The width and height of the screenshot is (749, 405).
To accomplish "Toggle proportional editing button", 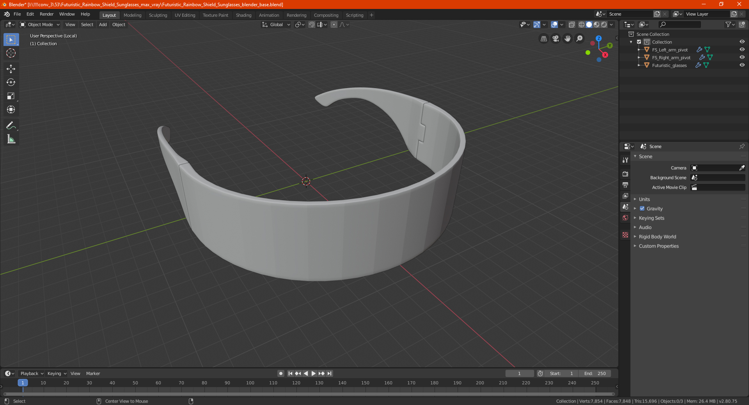I will pyautogui.click(x=334, y=25).
